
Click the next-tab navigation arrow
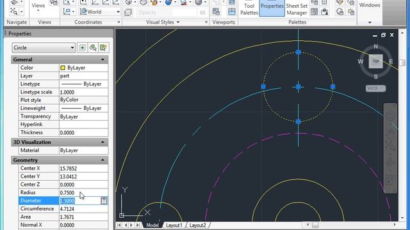(131, 225)
